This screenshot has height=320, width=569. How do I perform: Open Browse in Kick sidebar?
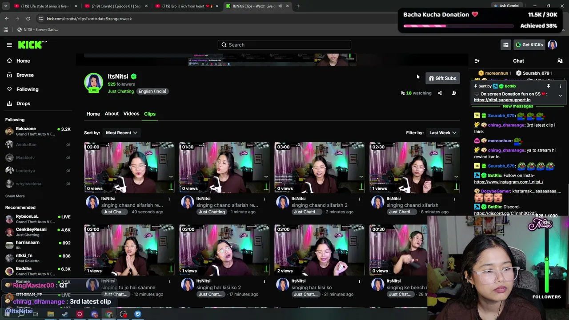[25, 75]
